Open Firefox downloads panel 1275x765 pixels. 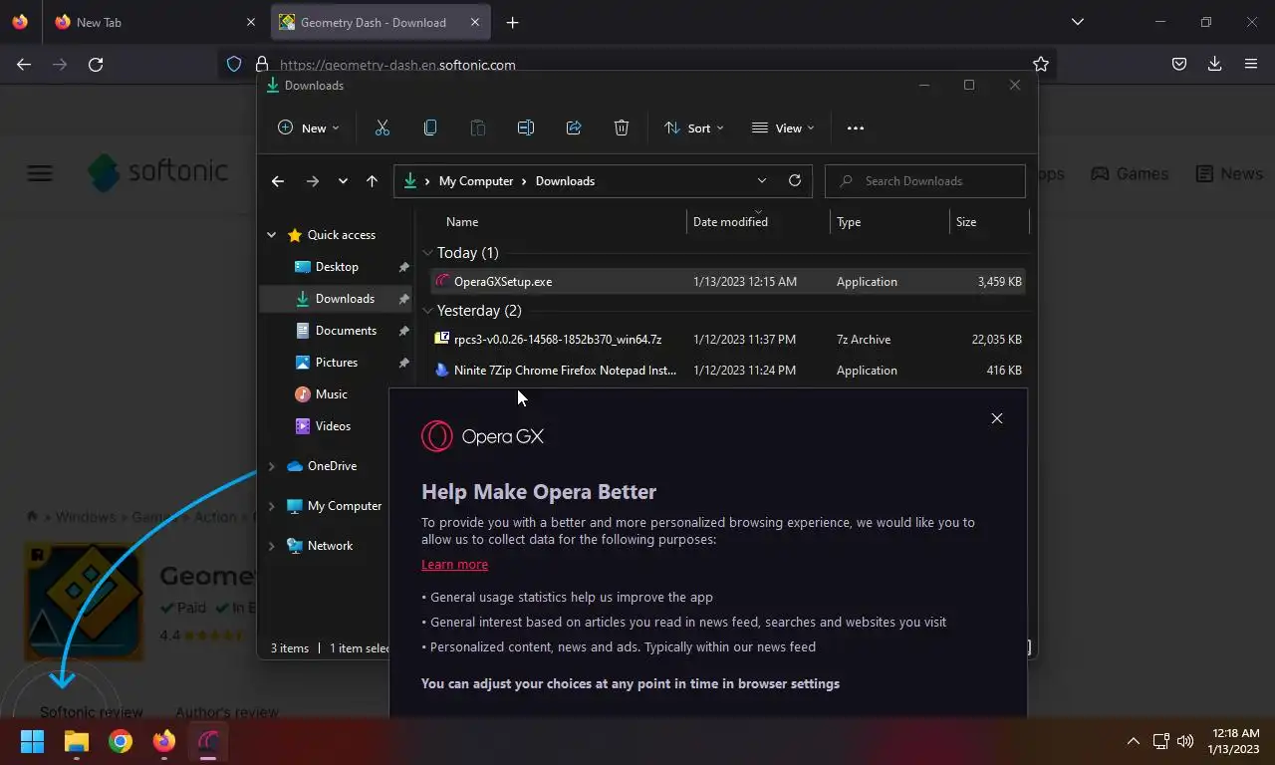(x=1215, y=64)
